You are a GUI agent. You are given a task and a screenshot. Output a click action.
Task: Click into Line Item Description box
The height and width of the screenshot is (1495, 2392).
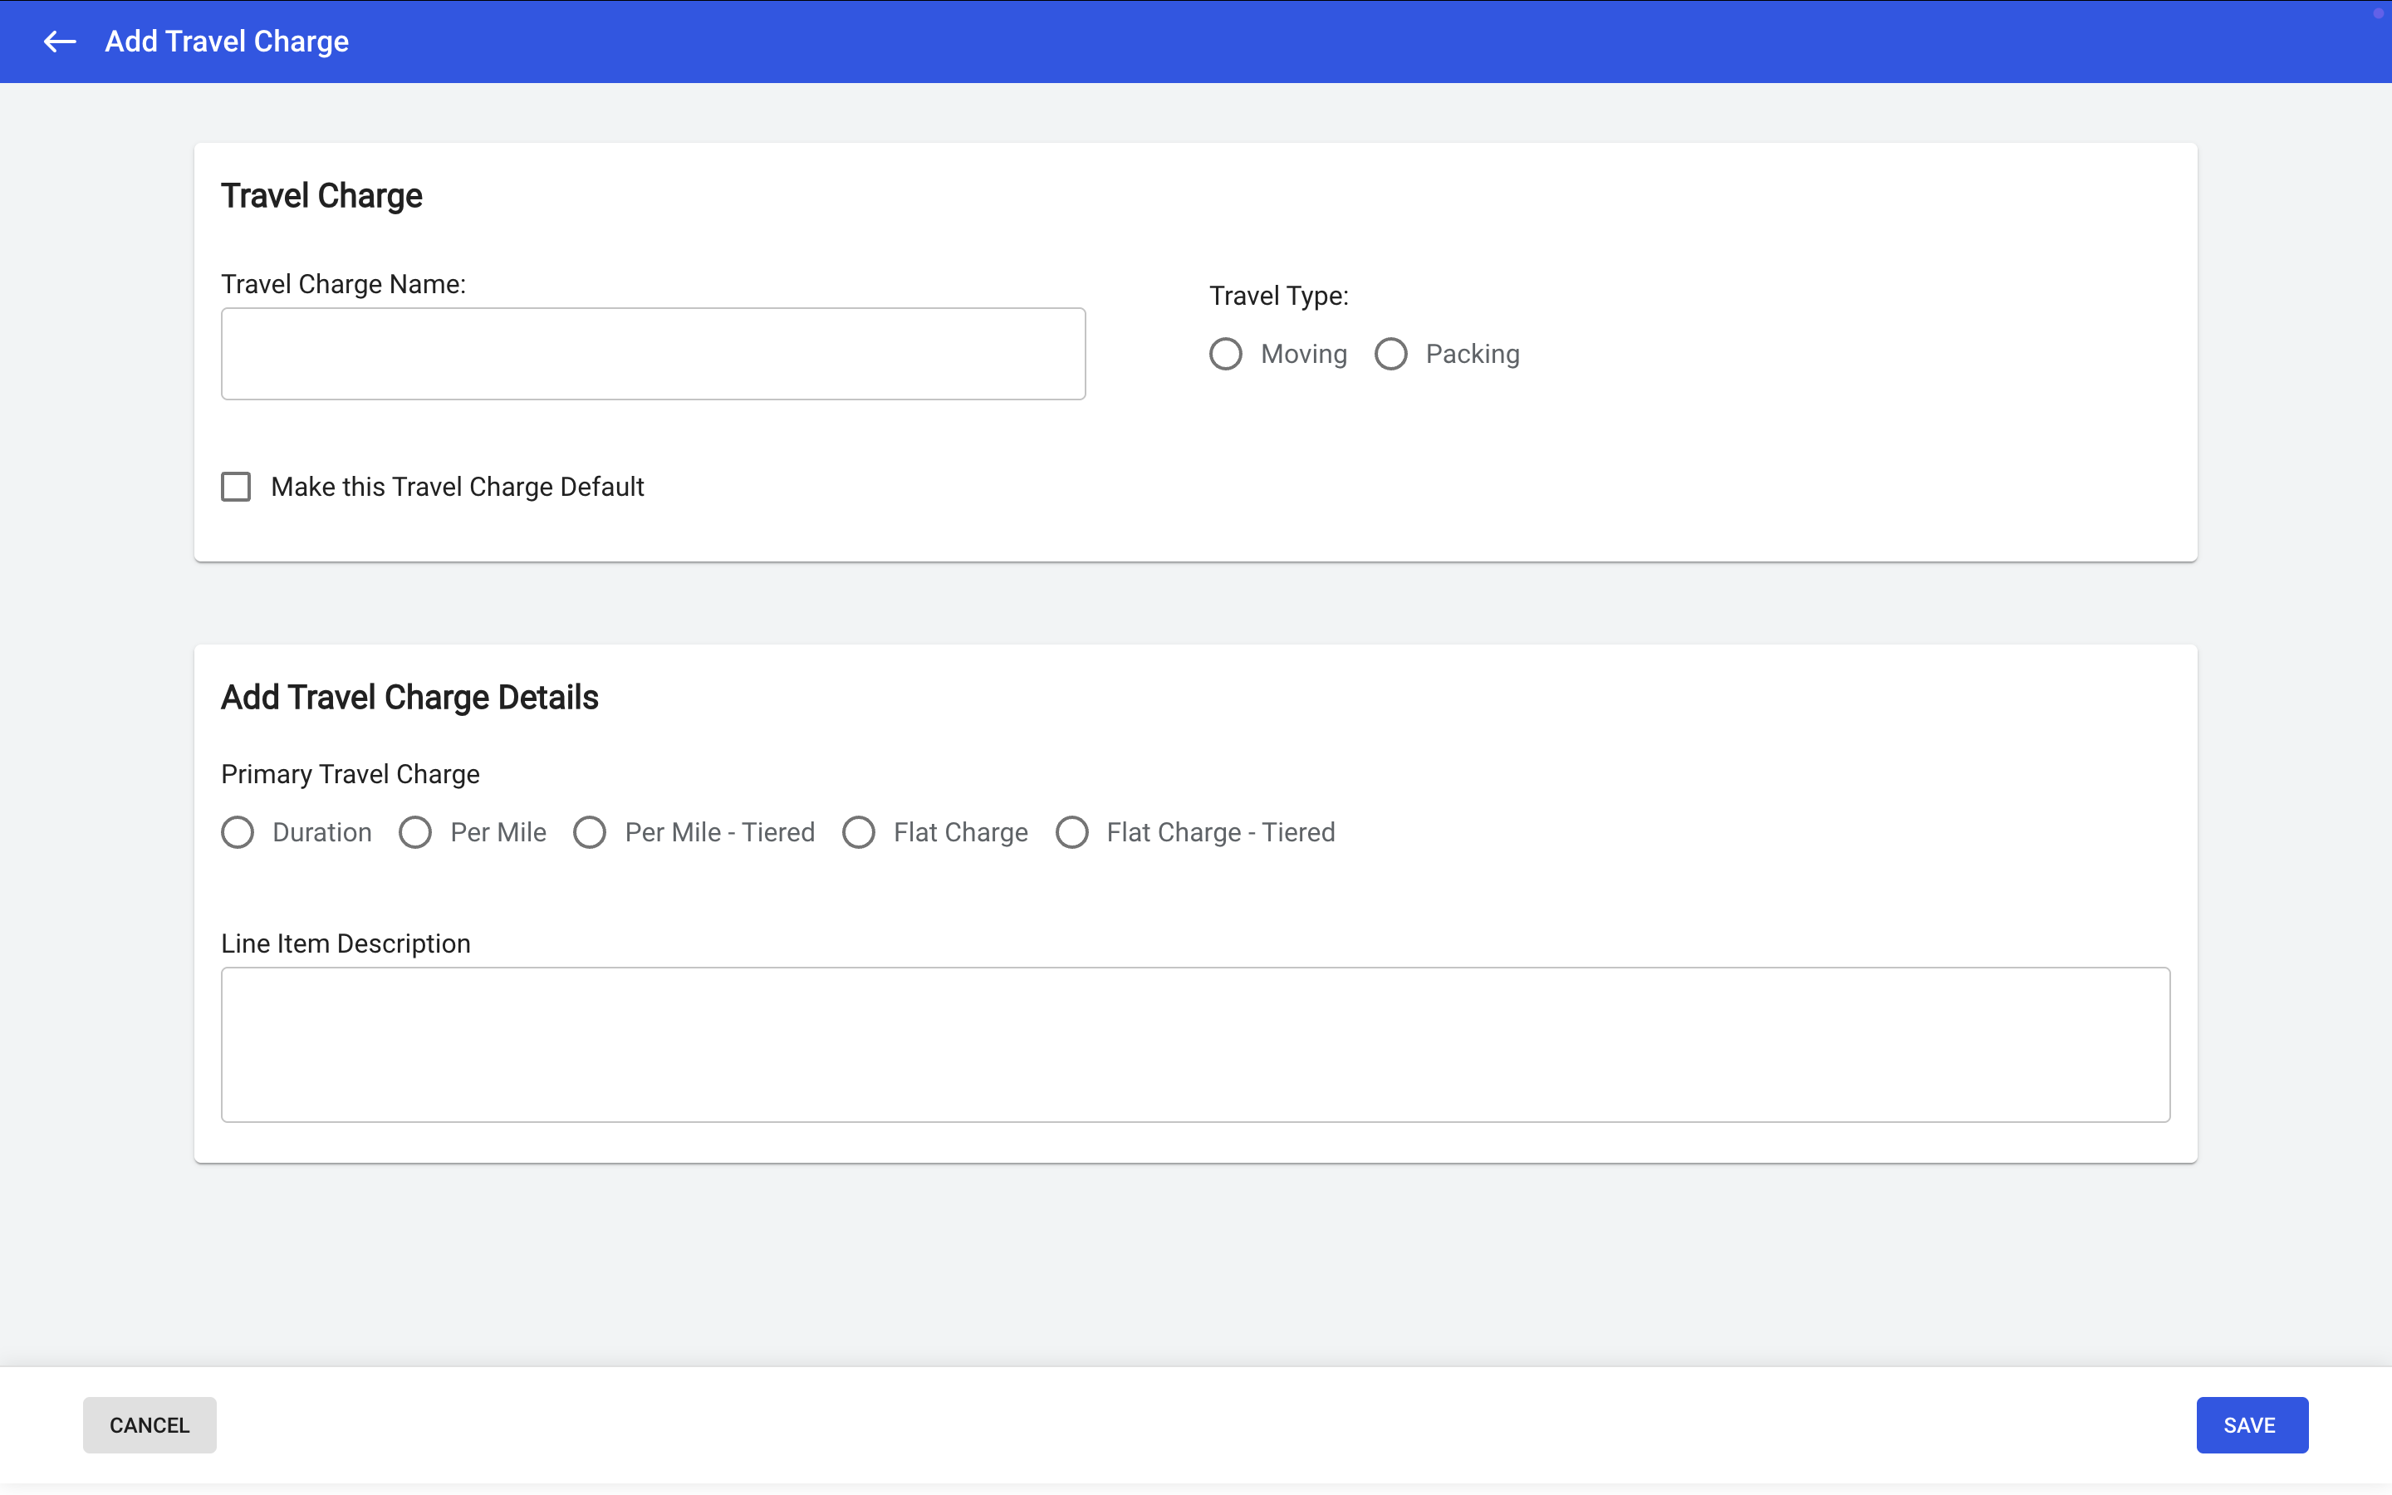tap(1195, 1044)
